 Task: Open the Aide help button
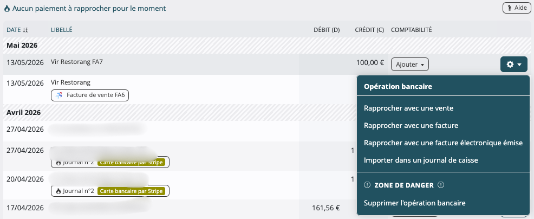coord(517,8)
